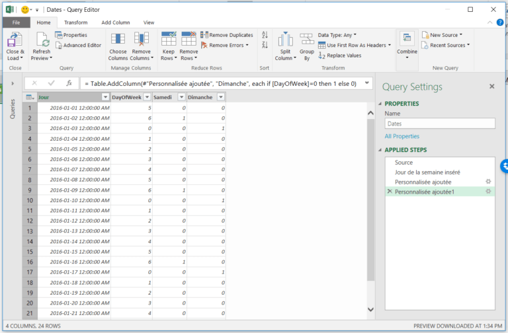Screen dimensions: 508x333
Task: Click the Group By icon
Action: 306,39
